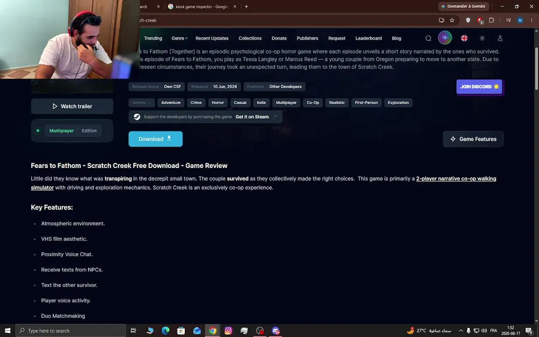539x337 pixels.
Task: Open Discord from the taskbar
Action: coord(275,331)
